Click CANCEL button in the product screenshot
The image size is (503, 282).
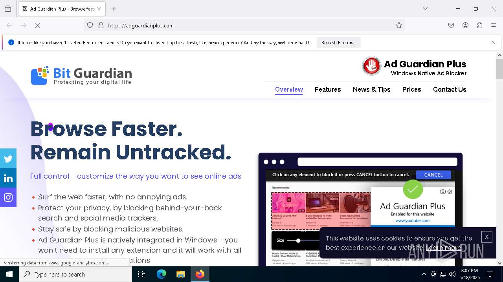click(x=433, y=175)
